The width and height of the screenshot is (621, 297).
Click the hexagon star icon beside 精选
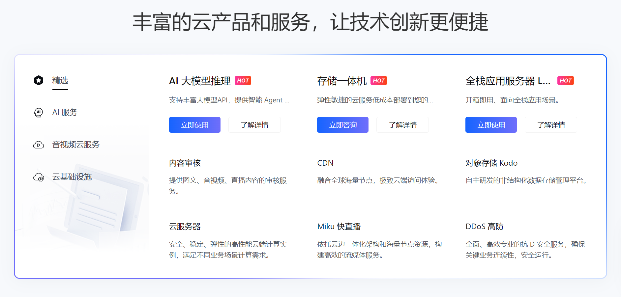(39, 80)
